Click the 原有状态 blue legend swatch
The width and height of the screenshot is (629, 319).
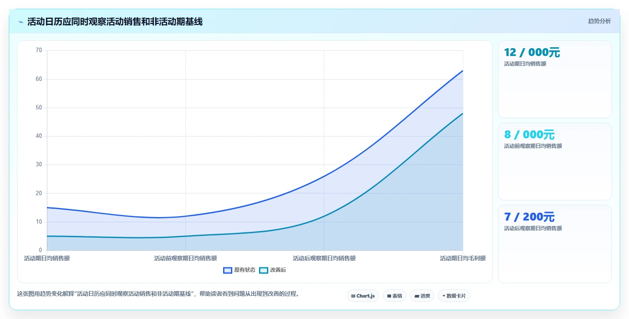tap(227, 270)
